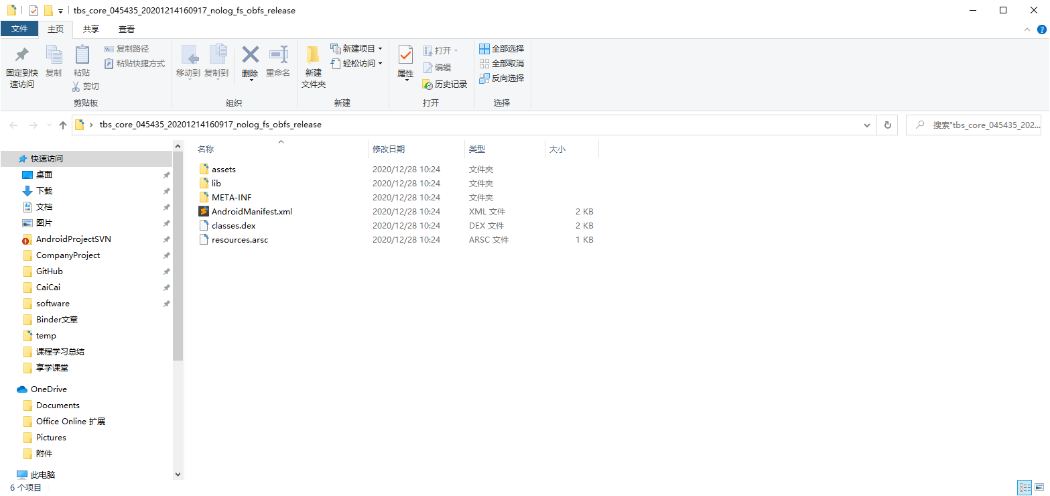Click Copy path (复制路径)
The width and height of the screenshot is (1050, 496).
(x=127, y=49)
